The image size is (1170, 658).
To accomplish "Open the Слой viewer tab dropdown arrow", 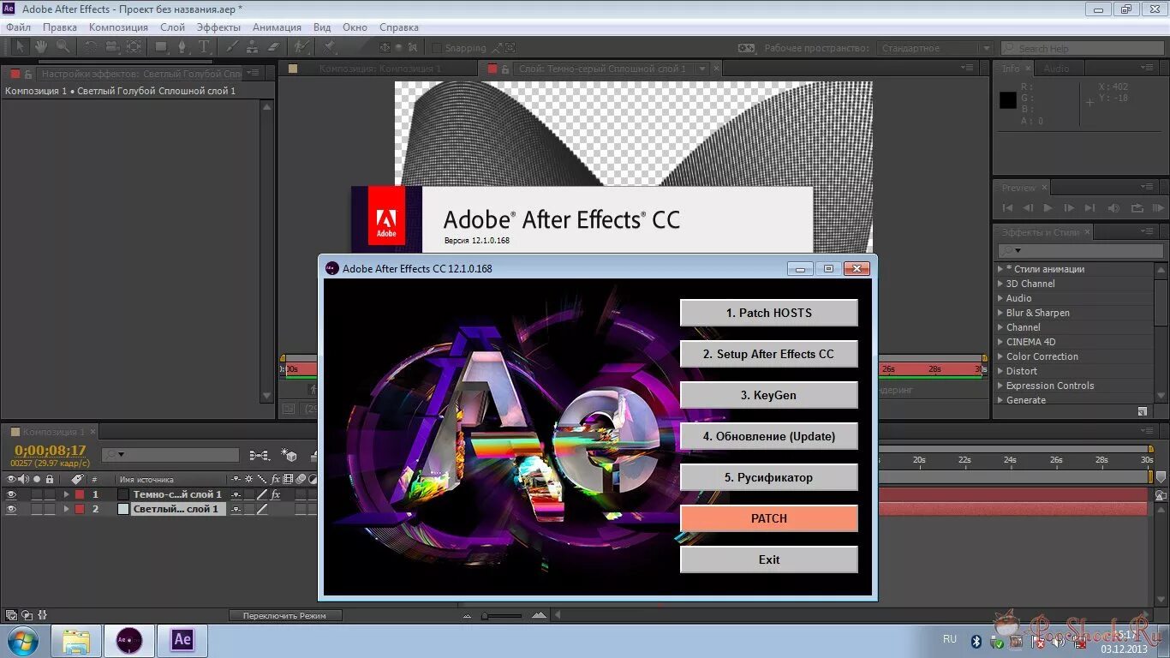I will pyautogui.click(x=702, y=69).
